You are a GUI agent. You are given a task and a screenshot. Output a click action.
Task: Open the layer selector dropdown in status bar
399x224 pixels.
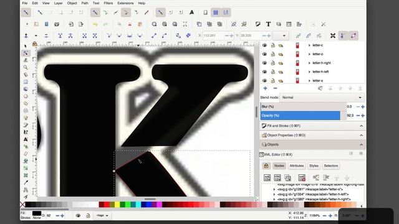[x=102, y=216]
